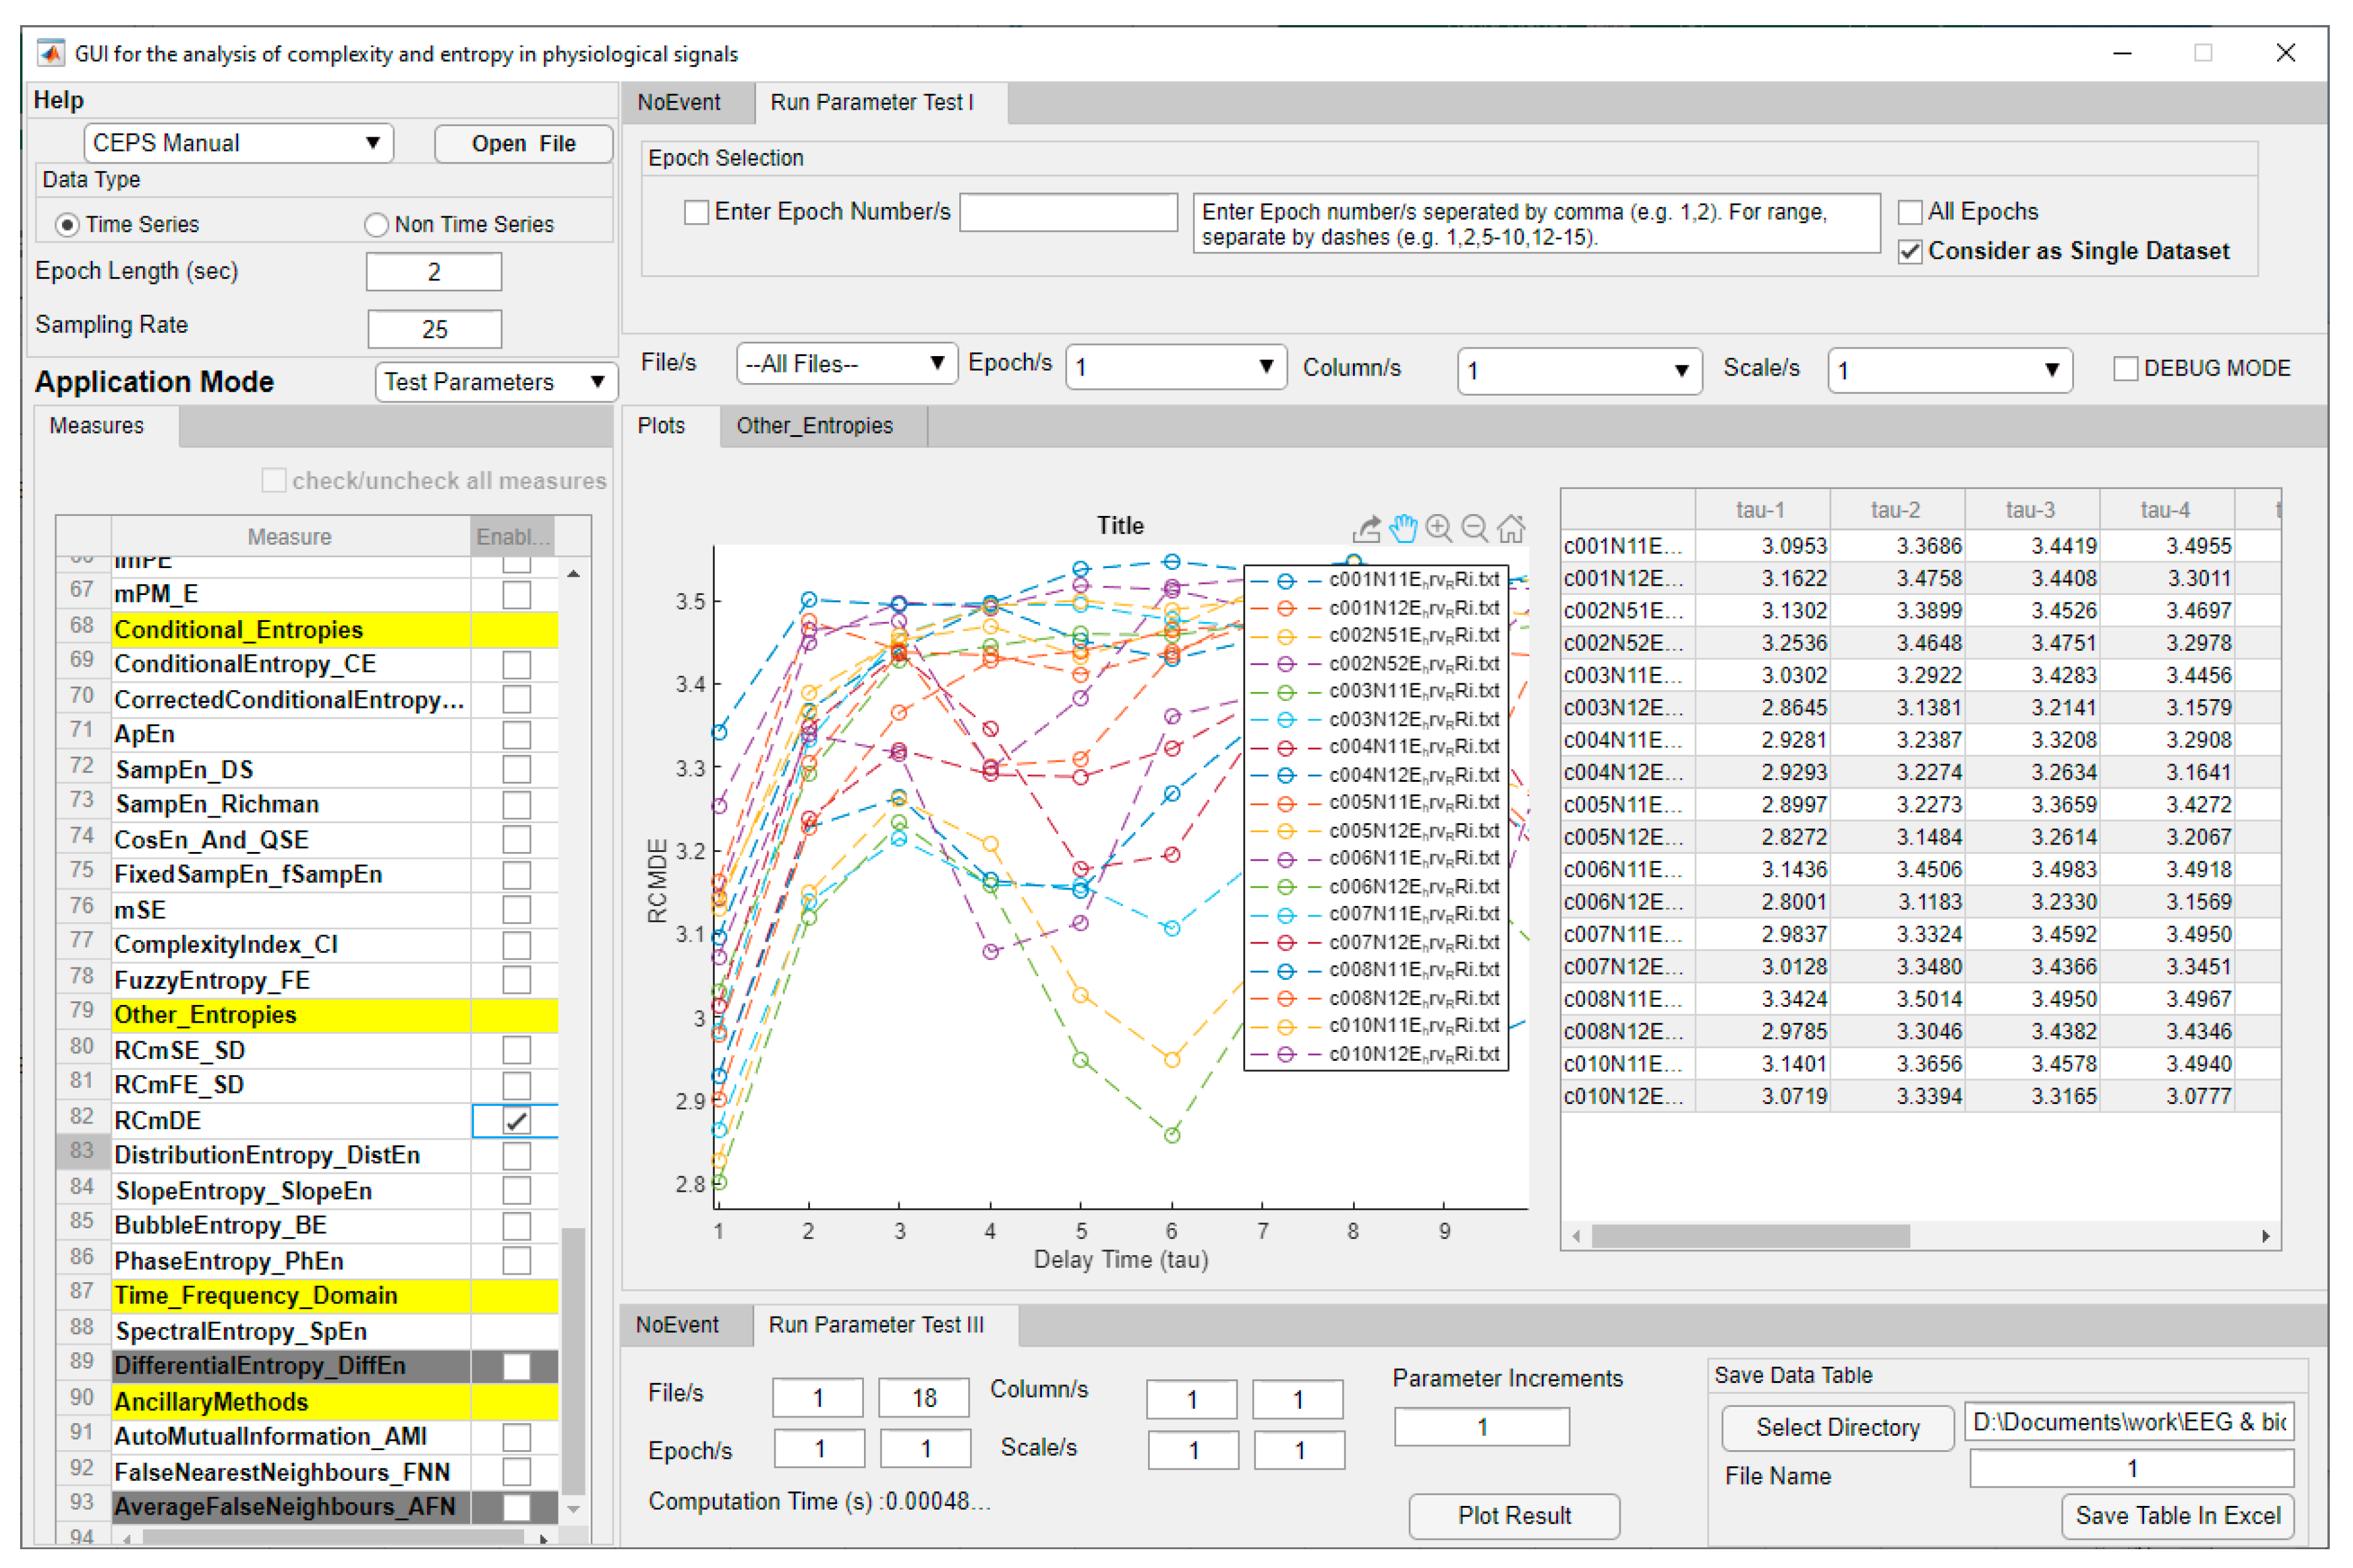Open the CEPS Manual dropdown
2353x1568 pixels.
[238, 143]
